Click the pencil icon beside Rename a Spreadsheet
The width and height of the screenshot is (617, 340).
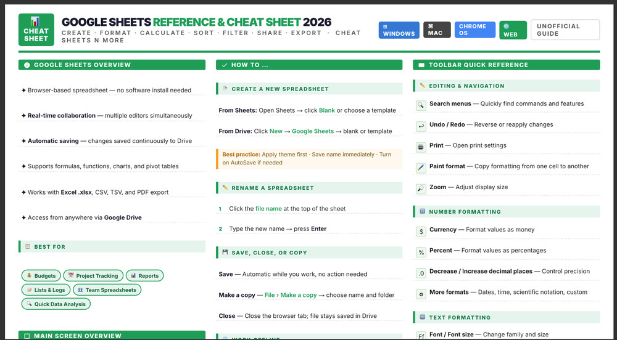pyautogui.click(x=225, y=187)
